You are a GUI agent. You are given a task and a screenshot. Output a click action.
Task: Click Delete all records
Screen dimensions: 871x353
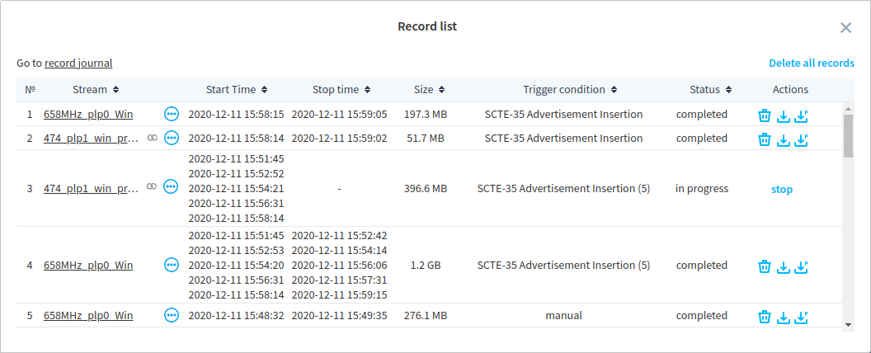pyautogui.click(x=811, y=63)
